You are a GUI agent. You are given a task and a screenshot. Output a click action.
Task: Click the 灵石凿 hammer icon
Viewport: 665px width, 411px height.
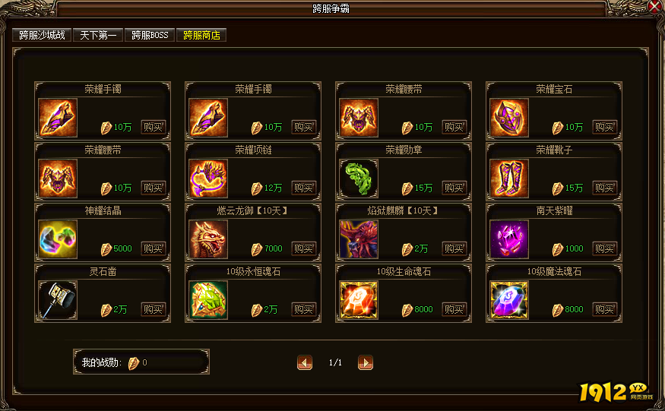click(58, 300)
